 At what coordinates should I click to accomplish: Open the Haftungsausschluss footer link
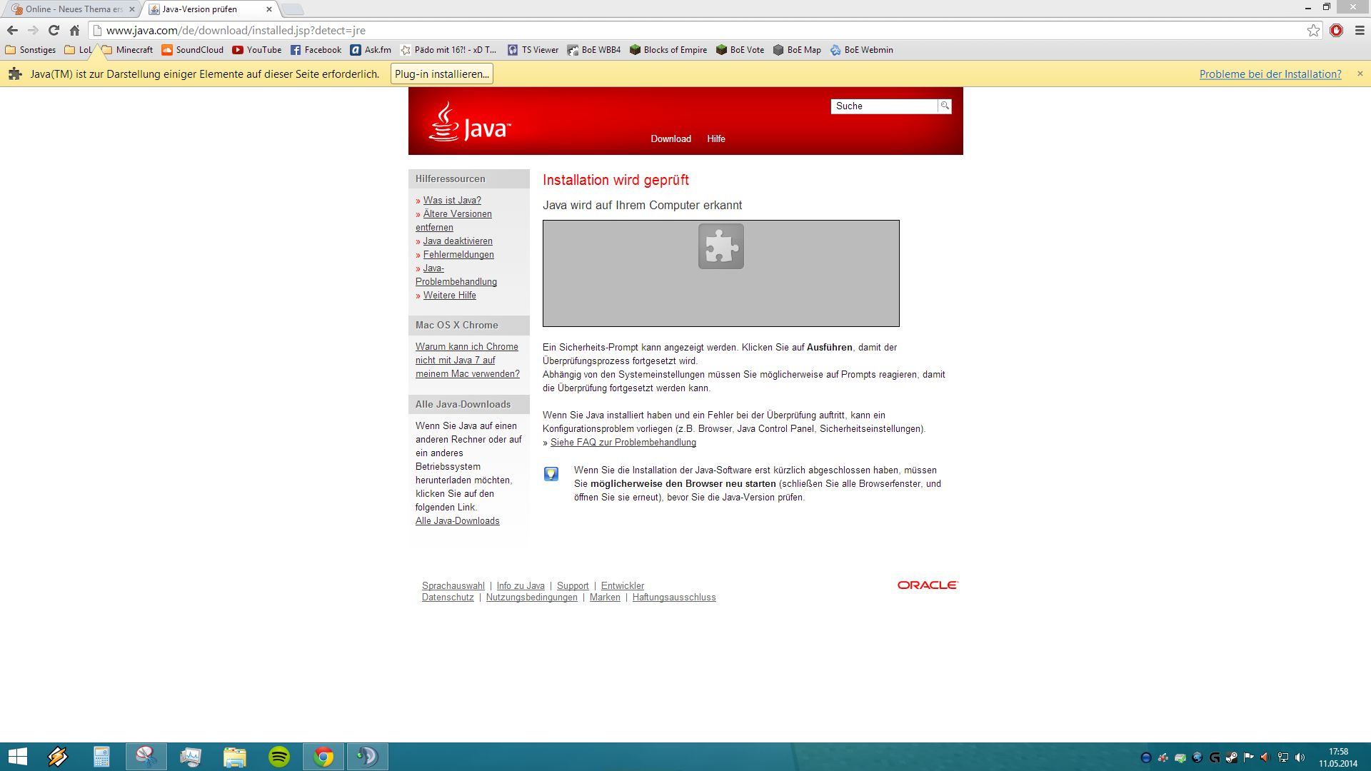coord(674,598)
